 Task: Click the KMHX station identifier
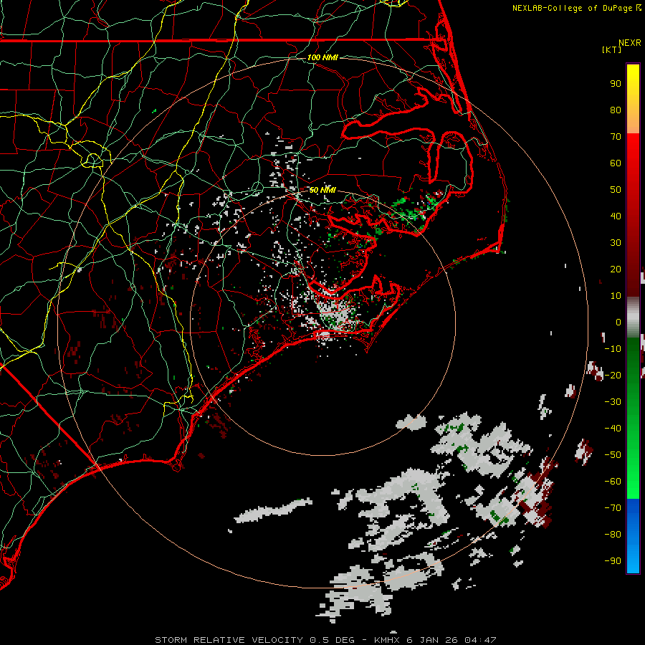click(x=387, y=640)
